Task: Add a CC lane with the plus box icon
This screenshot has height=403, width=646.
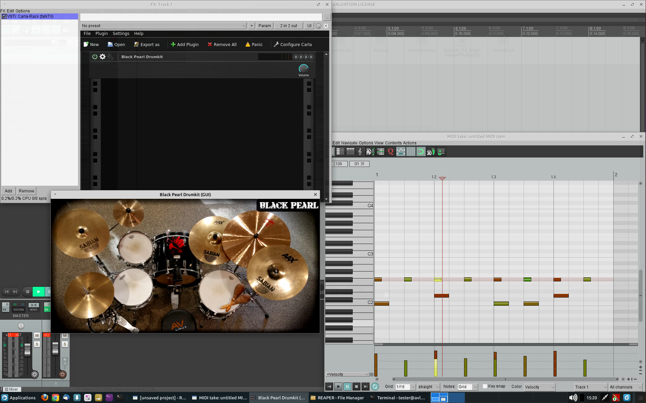Action: point(372,374)
